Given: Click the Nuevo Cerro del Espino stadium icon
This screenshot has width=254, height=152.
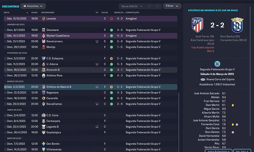Looking at the screenshot, I should [x=203, y=79].
